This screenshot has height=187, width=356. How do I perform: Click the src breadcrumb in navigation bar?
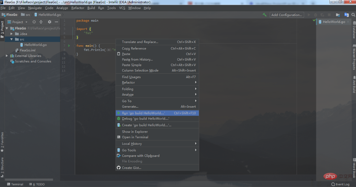point(26,14)
